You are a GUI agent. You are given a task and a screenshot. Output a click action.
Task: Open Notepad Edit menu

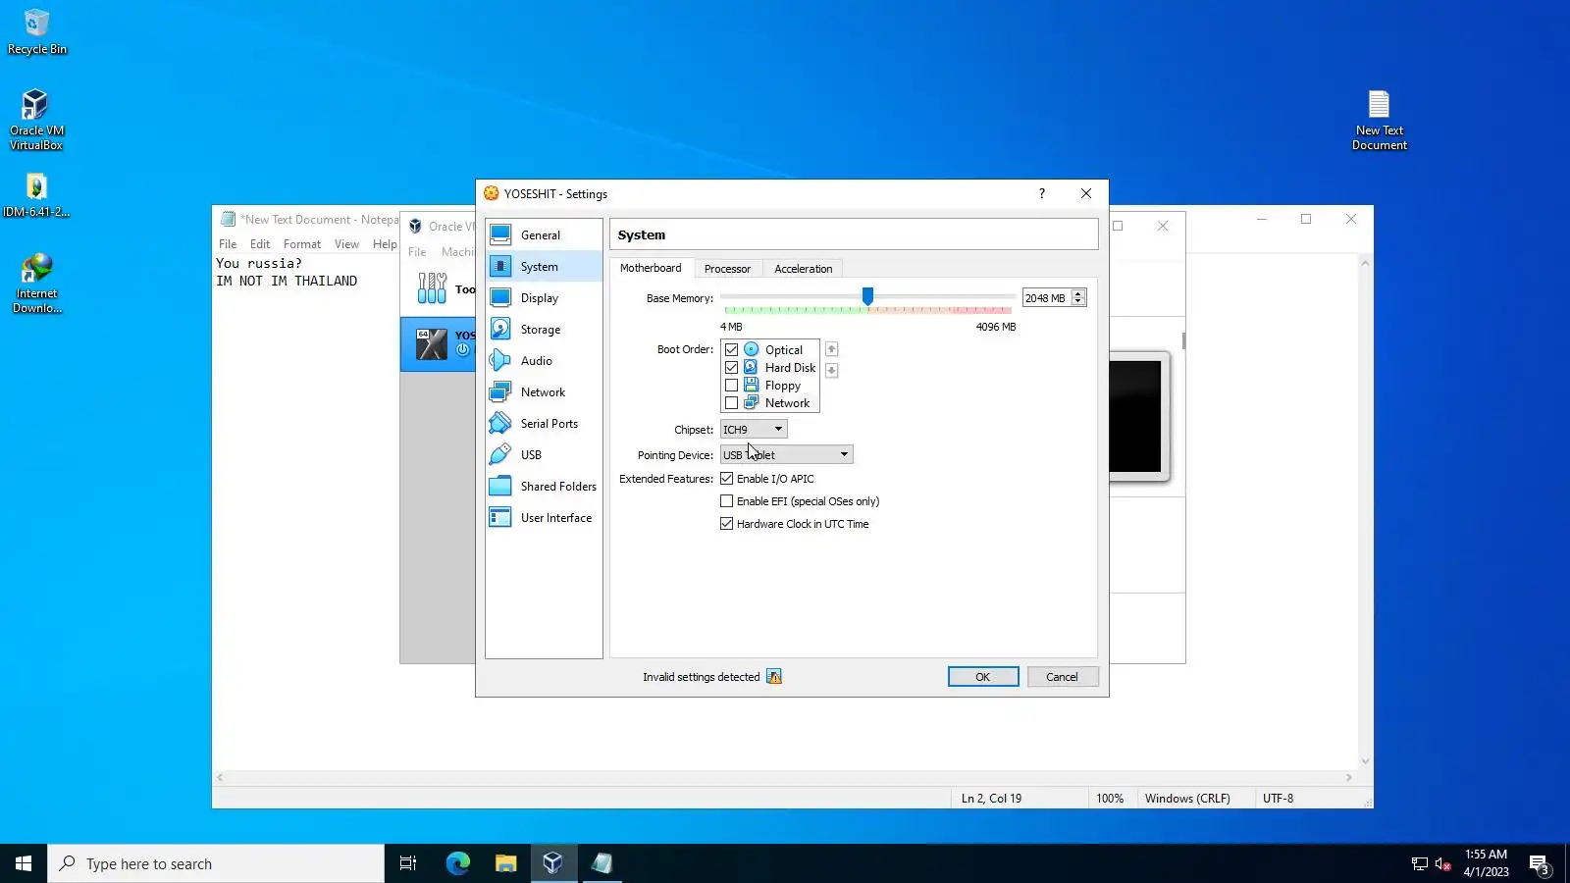tap(260, 244)
